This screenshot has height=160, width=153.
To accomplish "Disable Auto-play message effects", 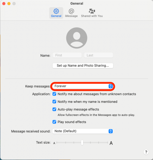I will 54,109.
